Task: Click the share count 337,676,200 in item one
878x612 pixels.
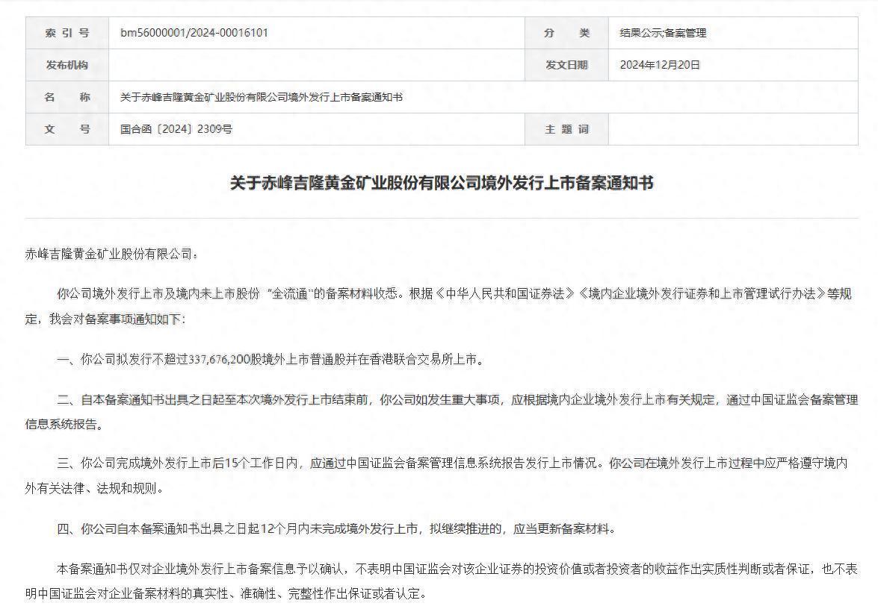Action: (220, 360)
